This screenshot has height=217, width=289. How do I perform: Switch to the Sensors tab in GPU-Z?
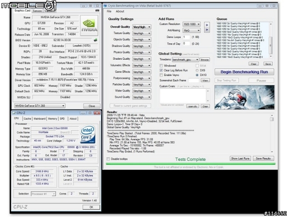(37, 11)
